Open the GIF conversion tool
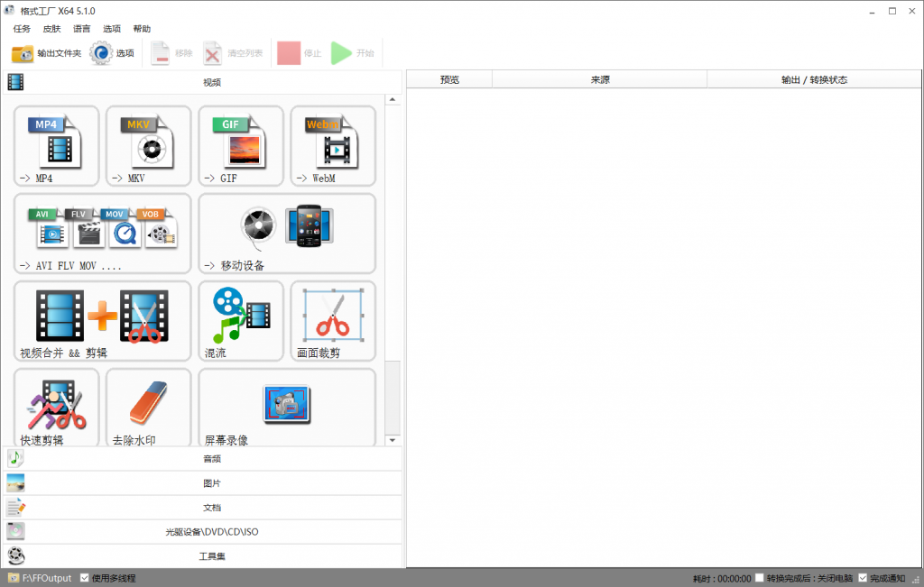Image resolution: width=924 pixels, height=587 pixels. pos(240,146)
